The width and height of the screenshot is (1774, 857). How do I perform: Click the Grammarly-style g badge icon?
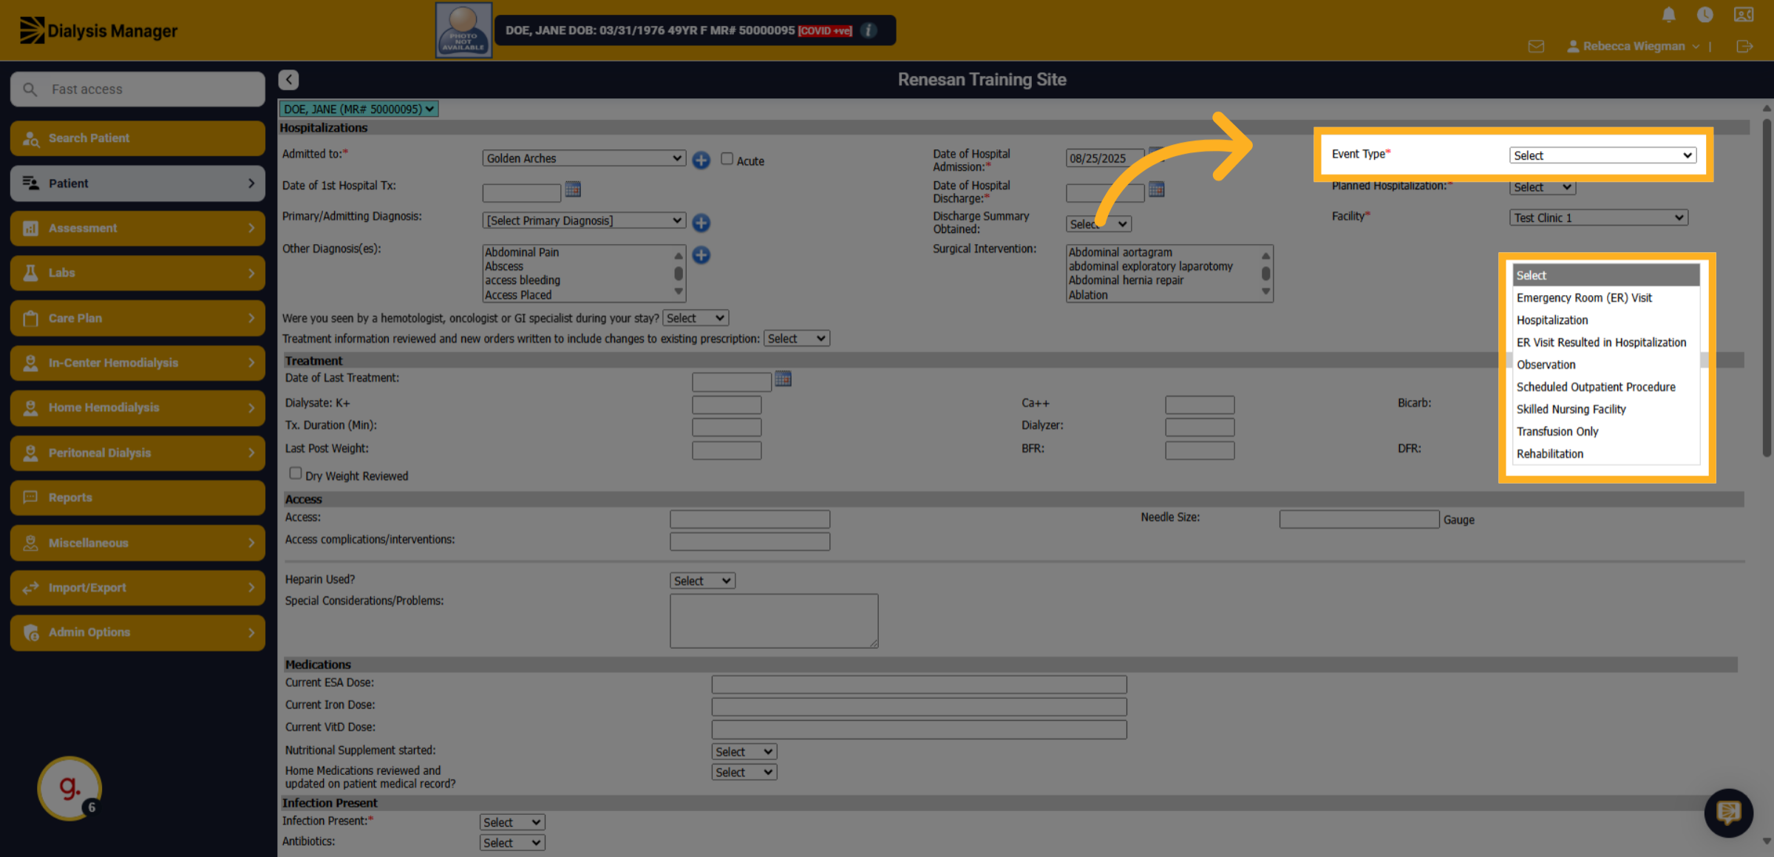click(x=69, y=787)
